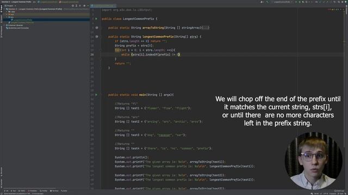This screenshot has height=195, width=348.
Task: Click locate opened file icon in Project panel
Action: tap(73, 5)
